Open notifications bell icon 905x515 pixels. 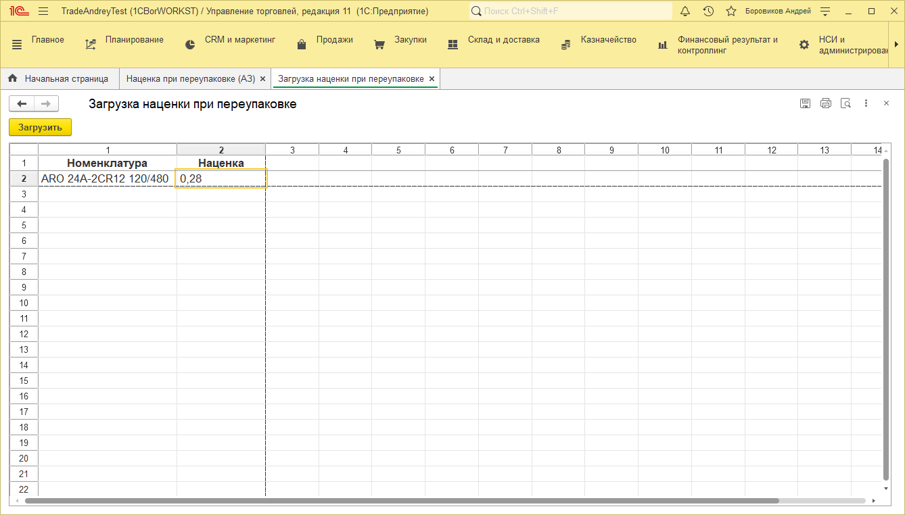[685, 11]
